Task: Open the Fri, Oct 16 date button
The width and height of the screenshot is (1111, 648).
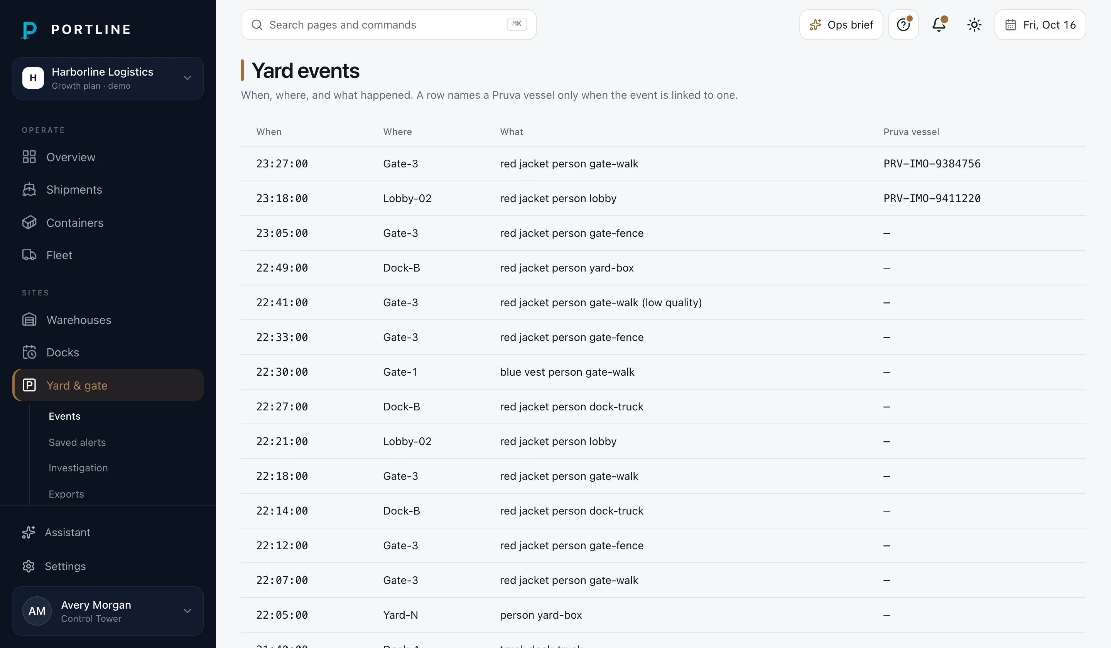Action: (x=1040, y=25)
